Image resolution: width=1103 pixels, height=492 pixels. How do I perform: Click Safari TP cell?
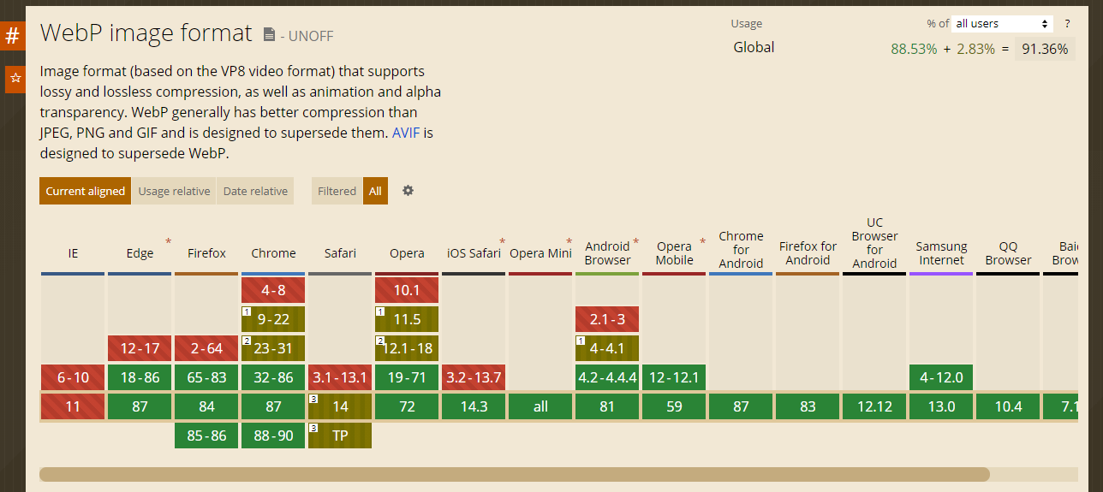(x=340, y=436)
